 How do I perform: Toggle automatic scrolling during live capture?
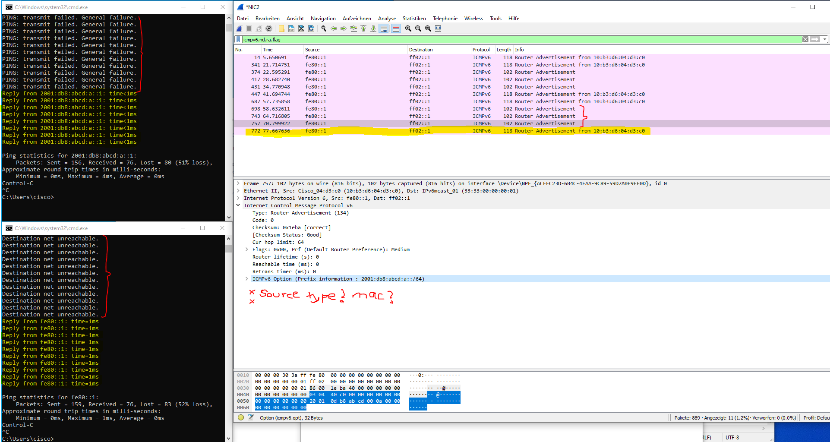click(384, 28)
